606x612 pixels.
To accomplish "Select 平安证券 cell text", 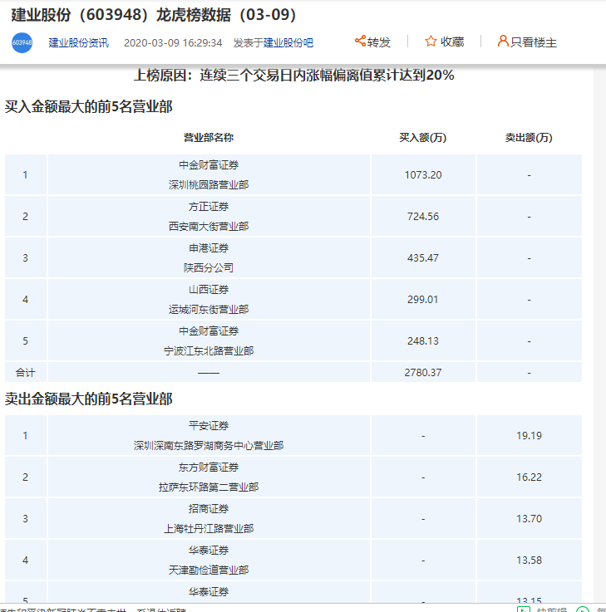I will tap(209, 425).
